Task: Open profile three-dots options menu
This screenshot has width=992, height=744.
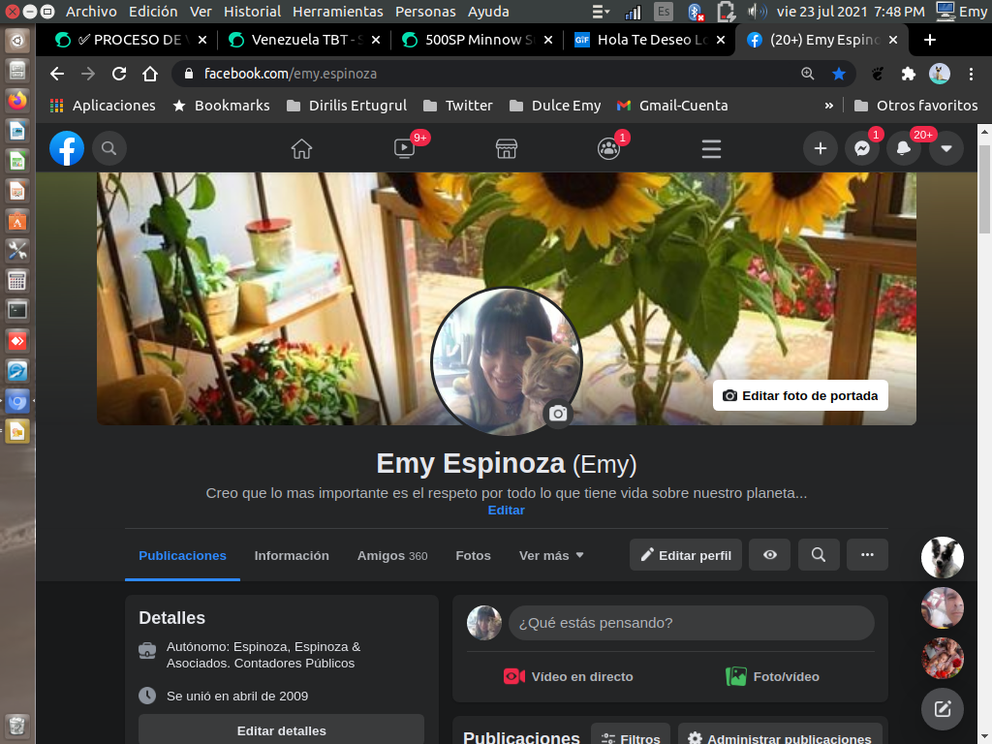Action: coord(867,555)
